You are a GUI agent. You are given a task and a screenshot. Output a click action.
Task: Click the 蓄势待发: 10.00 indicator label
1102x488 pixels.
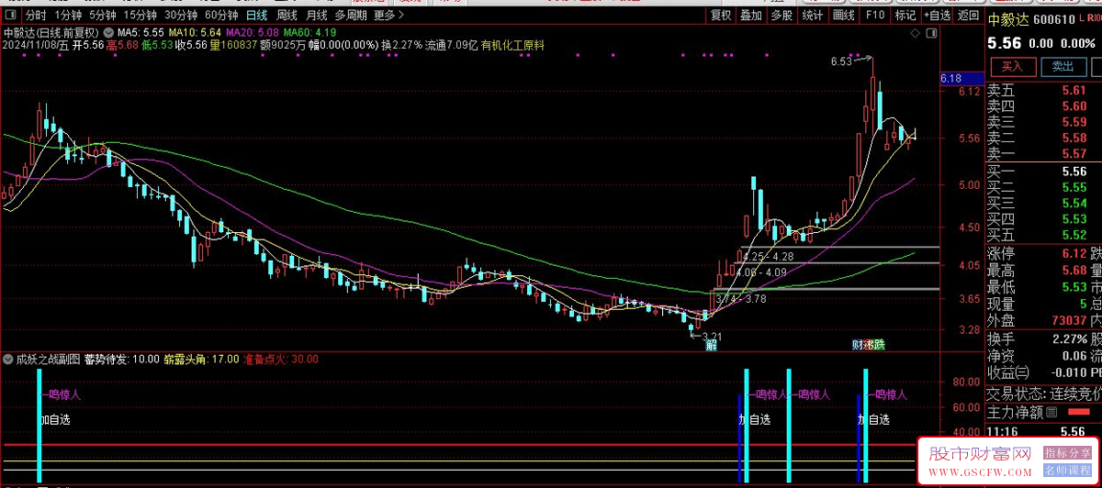[x=122, y=359]
